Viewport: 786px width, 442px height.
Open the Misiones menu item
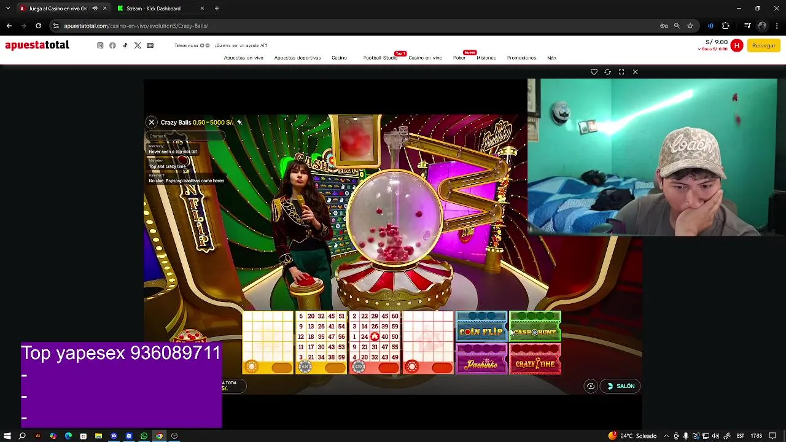[486, 58]
